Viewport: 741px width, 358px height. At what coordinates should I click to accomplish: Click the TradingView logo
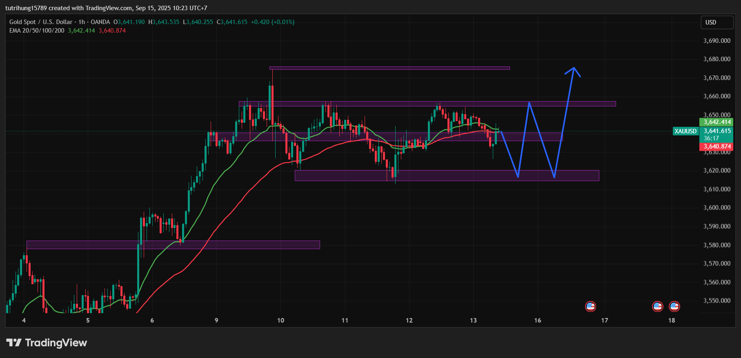pyautogui.click(x=47, y=343)
